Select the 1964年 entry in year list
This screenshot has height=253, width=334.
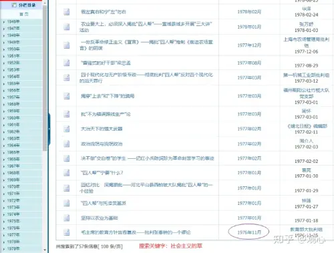[13, 146]
